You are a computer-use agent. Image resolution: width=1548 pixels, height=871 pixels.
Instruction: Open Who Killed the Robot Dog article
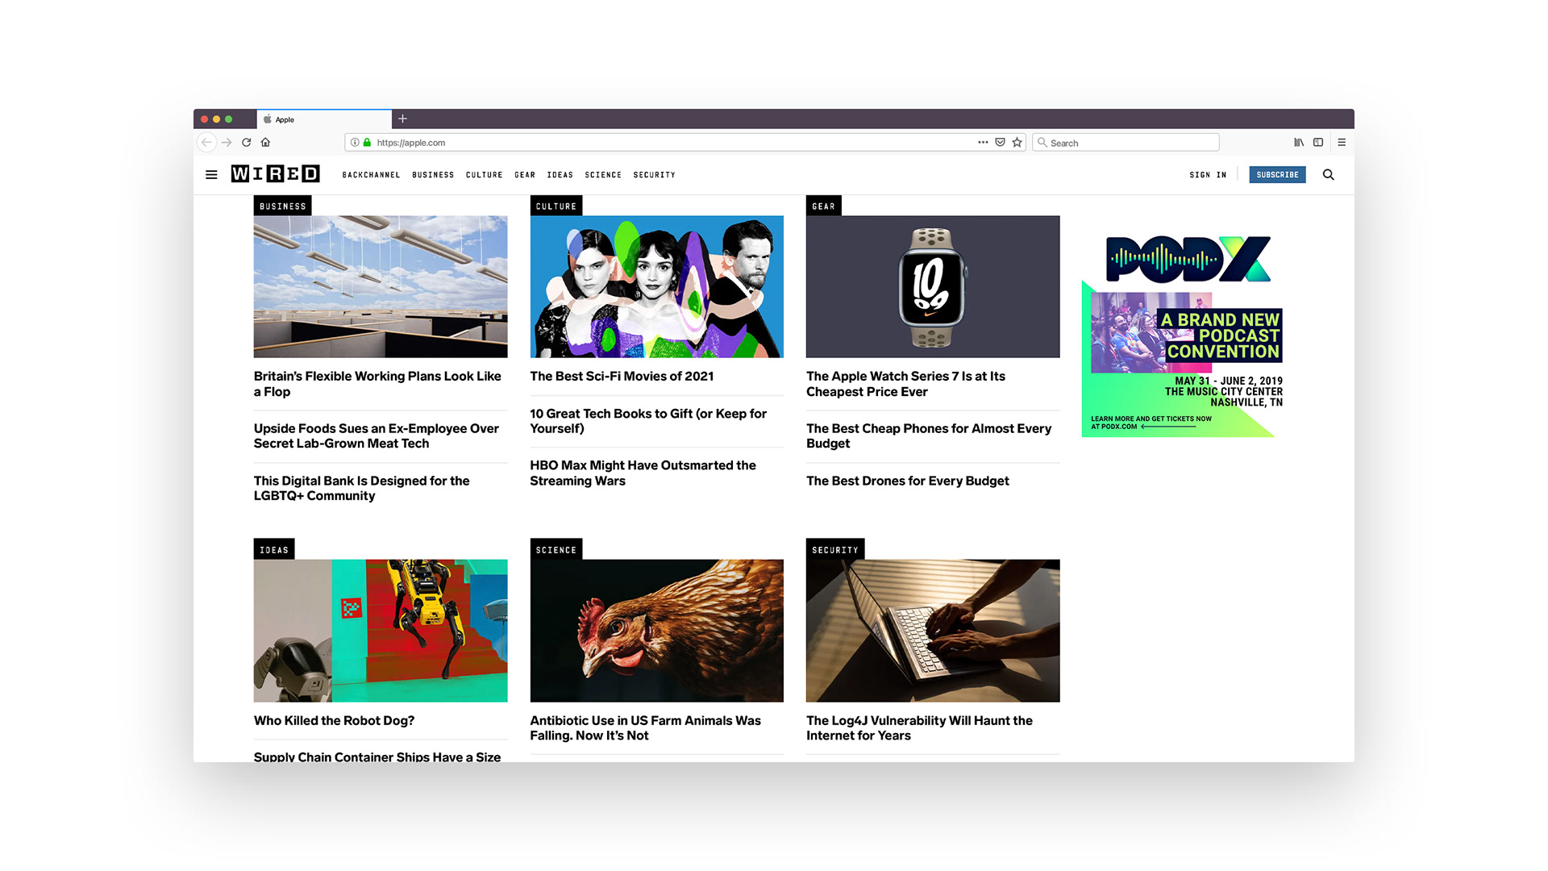coord(334,721)
